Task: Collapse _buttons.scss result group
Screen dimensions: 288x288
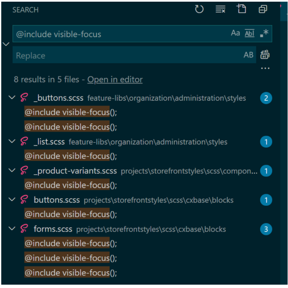Action: click(12, 97)
